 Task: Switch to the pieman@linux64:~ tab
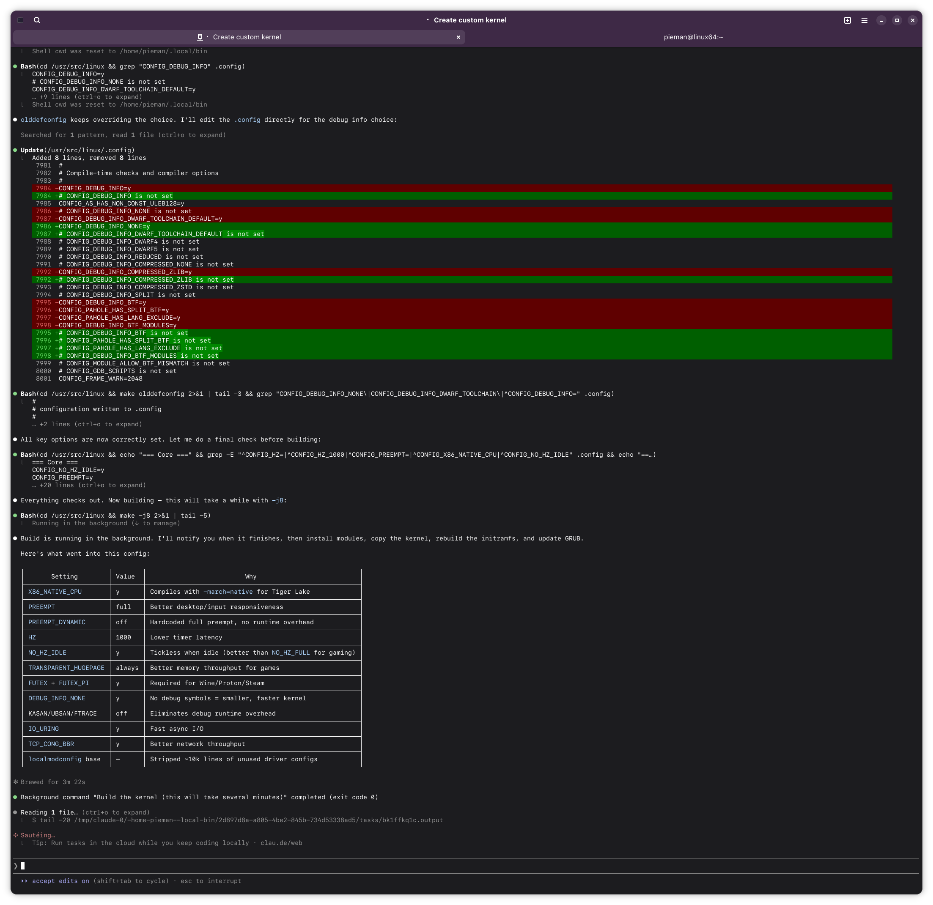coord(693,37)
